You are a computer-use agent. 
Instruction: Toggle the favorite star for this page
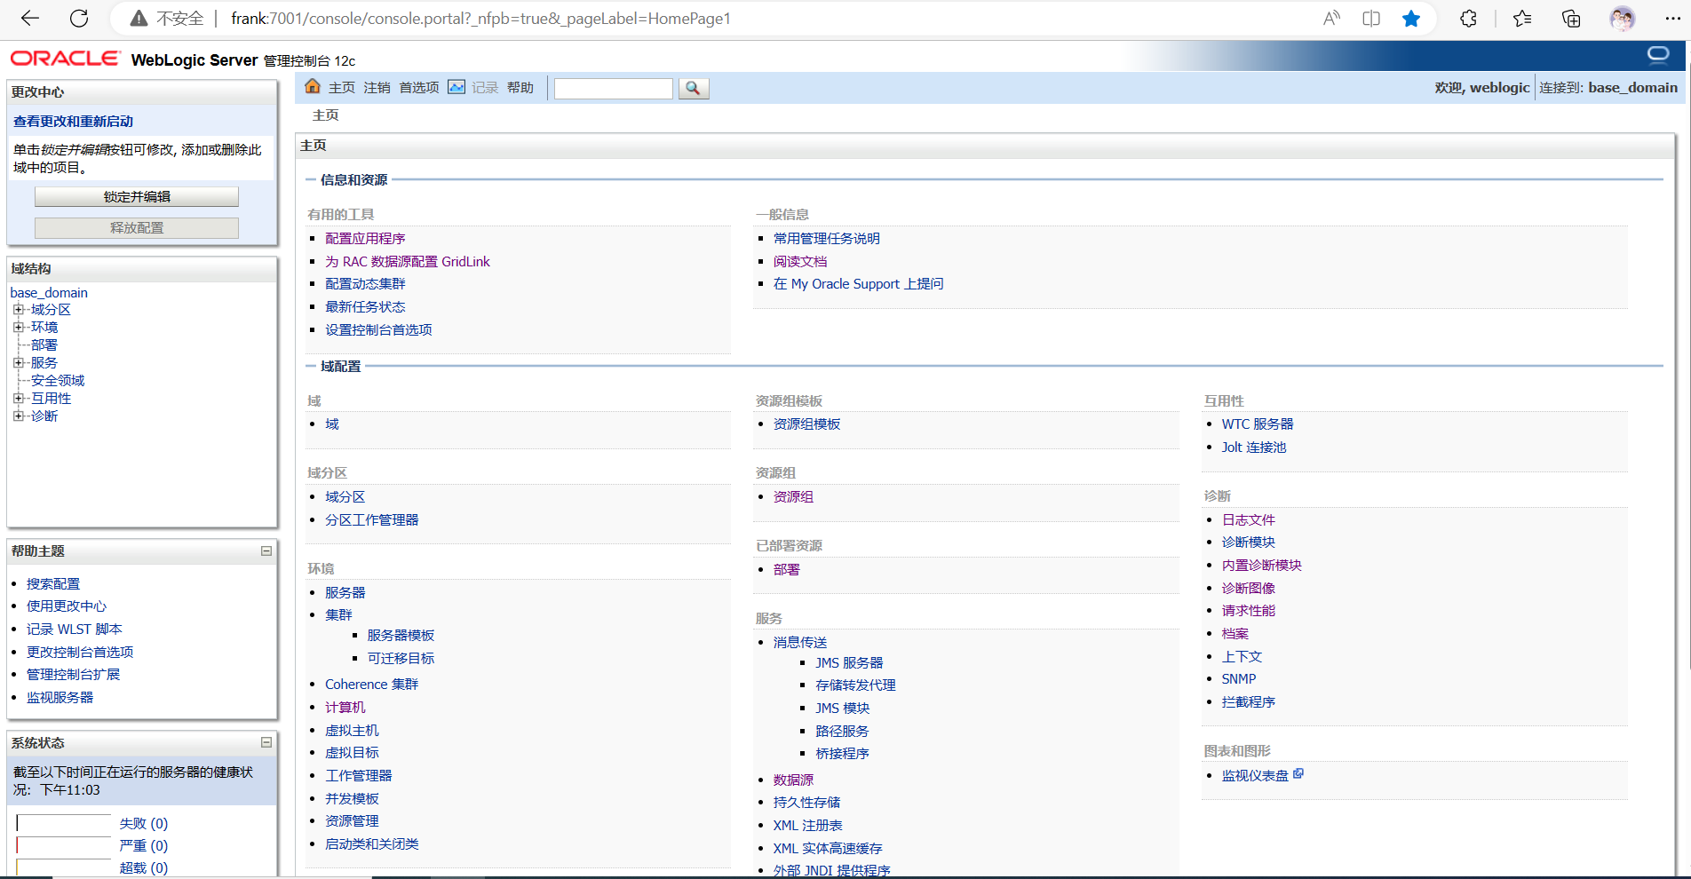pos(1411,19)
